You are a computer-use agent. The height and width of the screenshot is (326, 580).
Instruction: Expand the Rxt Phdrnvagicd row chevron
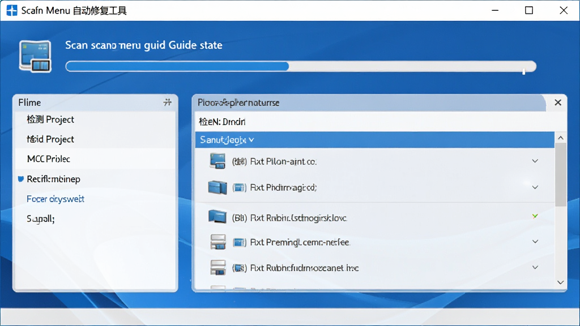click(x=535, y=187)
